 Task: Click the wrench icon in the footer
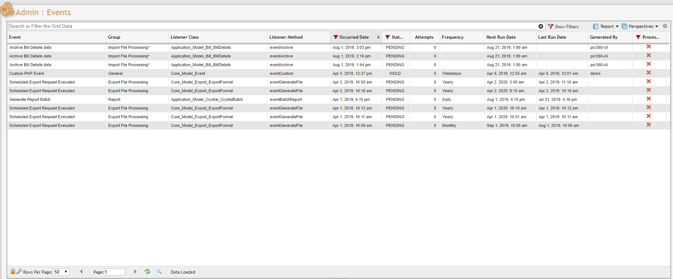coord(19,271)
